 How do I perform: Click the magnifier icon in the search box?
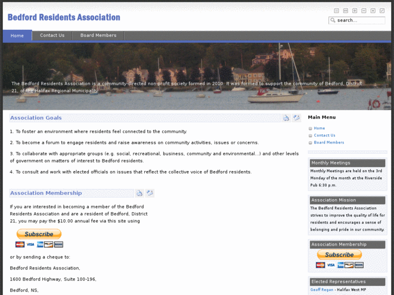(333, 20)
